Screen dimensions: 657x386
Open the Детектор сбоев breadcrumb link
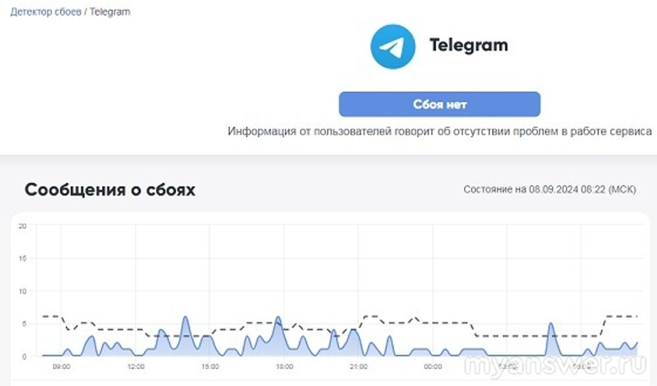click(x=45, y=12)
